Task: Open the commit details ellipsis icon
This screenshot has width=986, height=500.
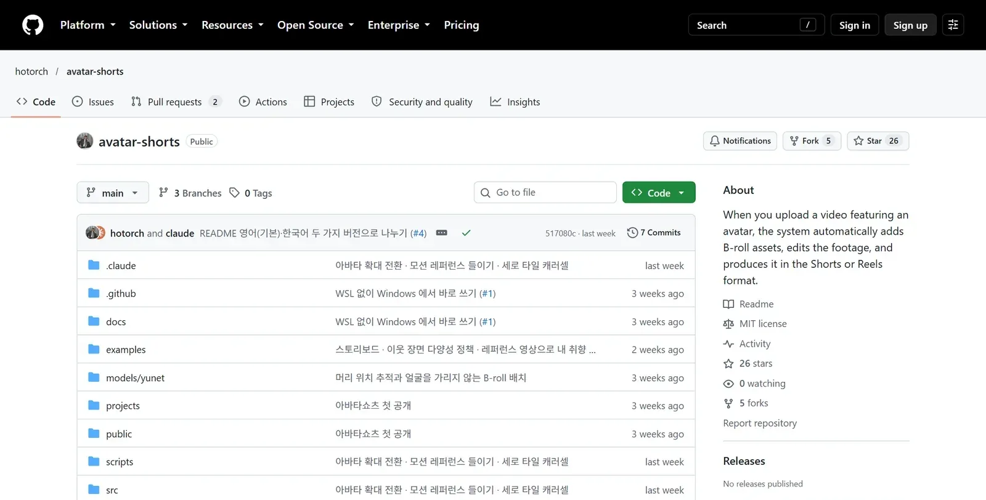Action: coord(441,233)
